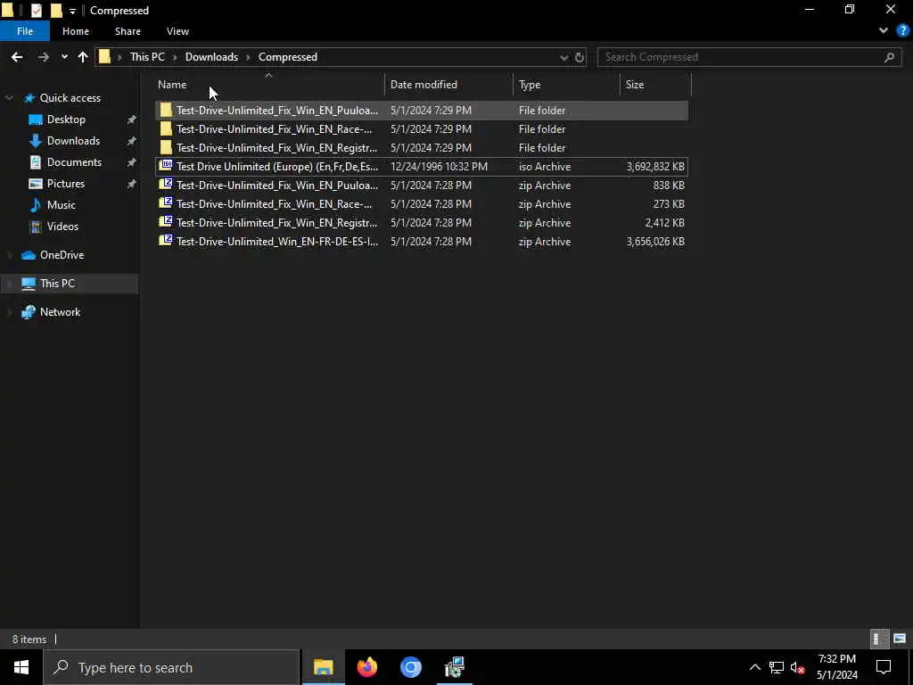Open Videos in the sidebar
The width and height of the screenshot is (913, 685).
click(63, 227)
